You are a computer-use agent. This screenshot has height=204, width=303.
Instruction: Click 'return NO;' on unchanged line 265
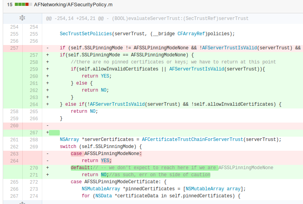(x=84, y=111)
